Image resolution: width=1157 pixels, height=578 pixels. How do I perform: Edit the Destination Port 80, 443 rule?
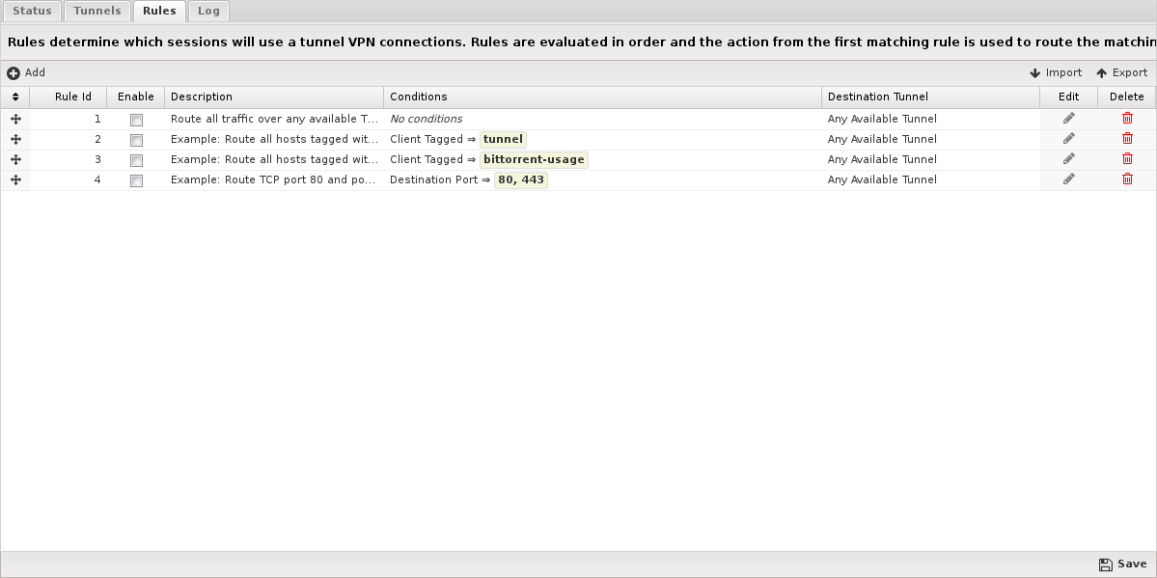(1068, 179)
